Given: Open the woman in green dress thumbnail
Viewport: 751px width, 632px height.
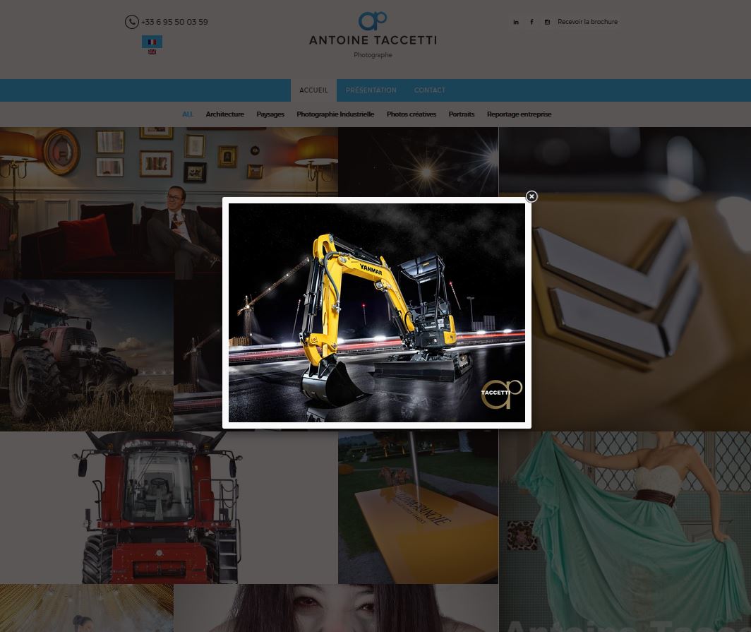Looking at the screenshot, I should 625,532.
